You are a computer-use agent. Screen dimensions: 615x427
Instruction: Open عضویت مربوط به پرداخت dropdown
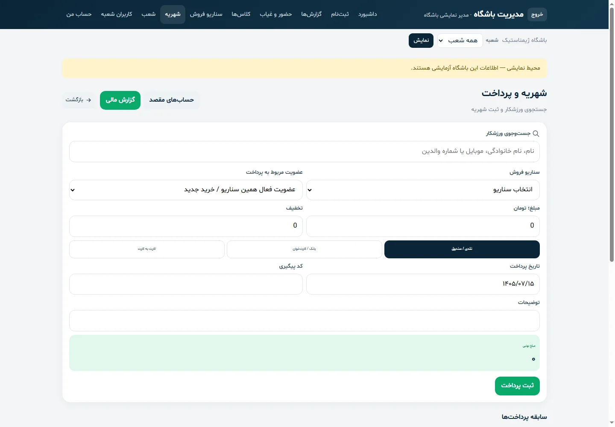(186, 190)
